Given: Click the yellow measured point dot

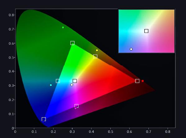Looking at the screenshot, I should coord(97,50).
